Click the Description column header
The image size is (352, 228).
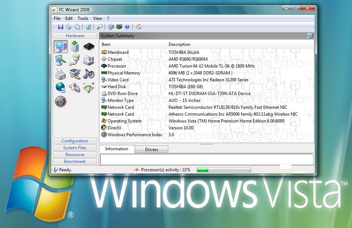179,44
